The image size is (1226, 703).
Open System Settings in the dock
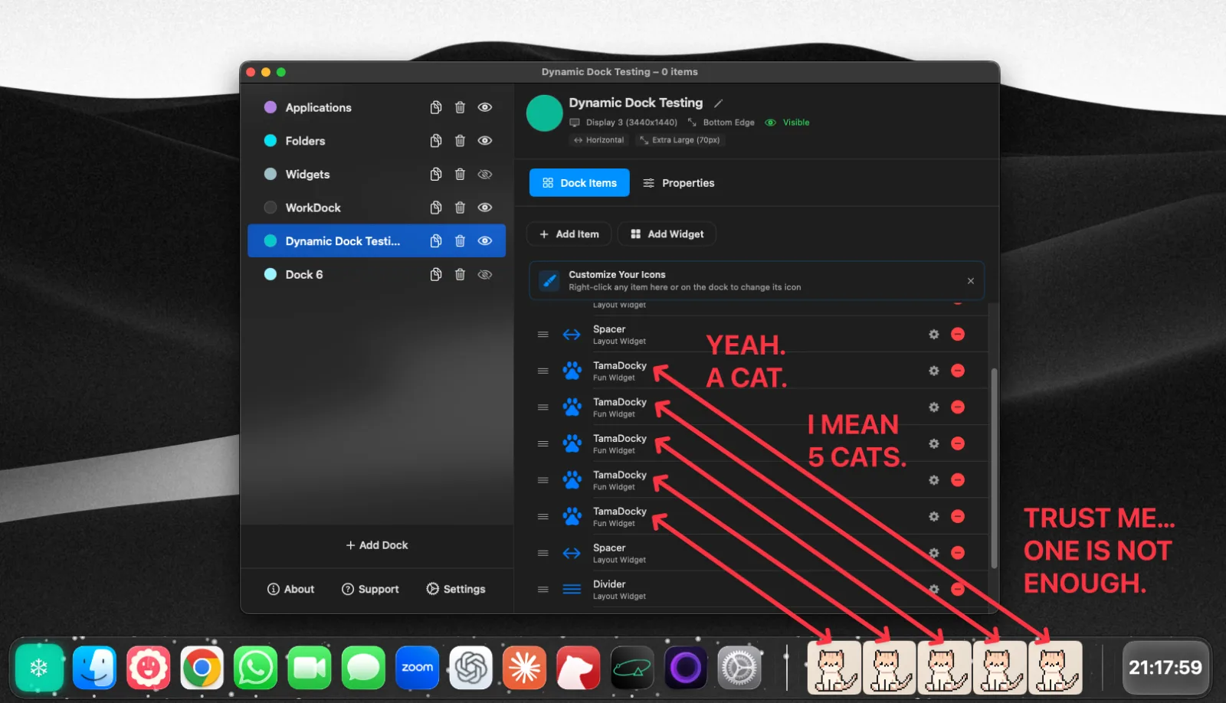point(739,668)
